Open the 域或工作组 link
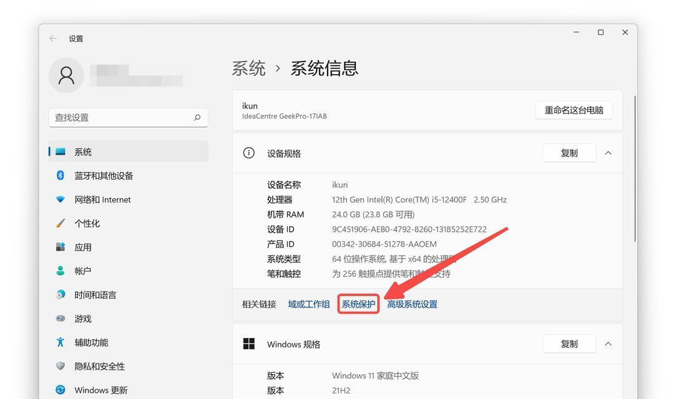Image resolution: width=684 pixels, height=399 pixels. point(309,304)
